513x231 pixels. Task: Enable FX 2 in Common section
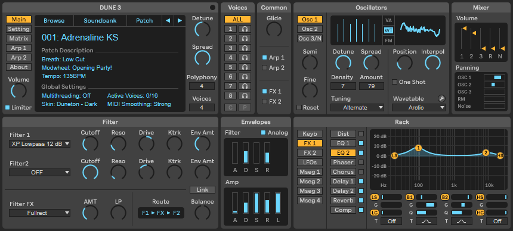[264, 102]
